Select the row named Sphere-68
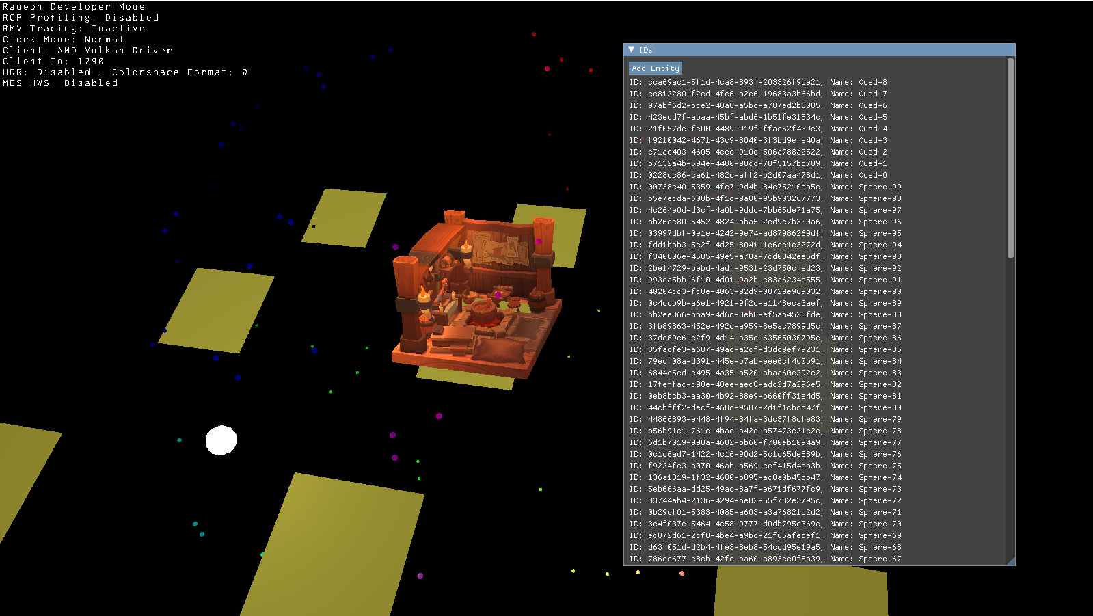The height and width of the screenshot is (616, 1093). pos(766,547)
